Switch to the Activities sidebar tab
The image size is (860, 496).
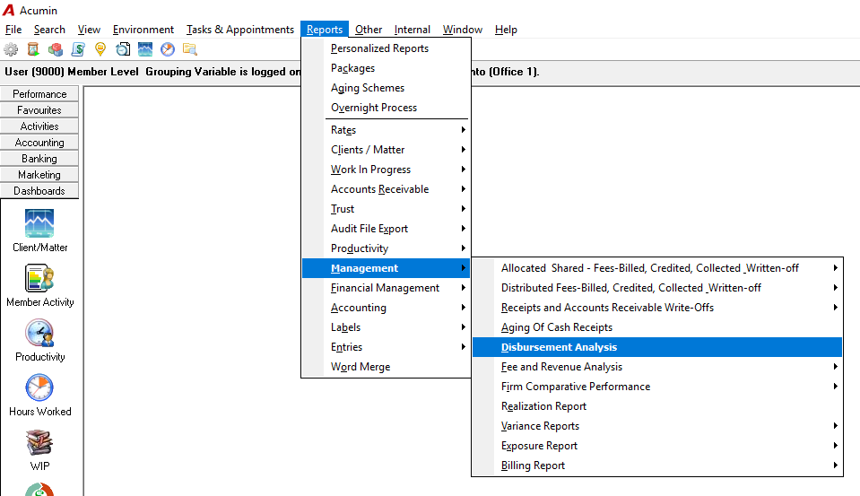pyautogui.click(x=39, y=126)
